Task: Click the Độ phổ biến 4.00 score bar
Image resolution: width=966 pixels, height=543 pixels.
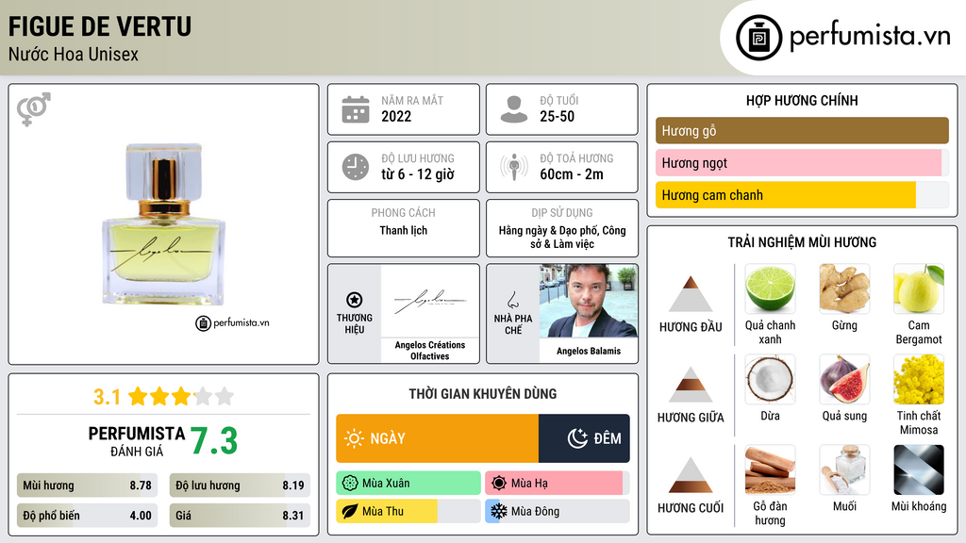Action: point(87,516)
